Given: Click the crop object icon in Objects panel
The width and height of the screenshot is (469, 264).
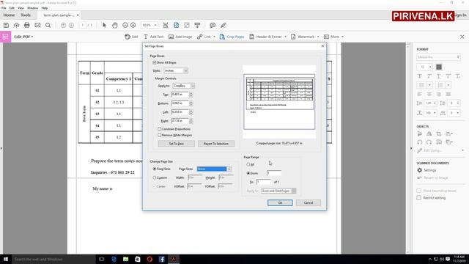Looking at the screenshot, I should [438, 133].
